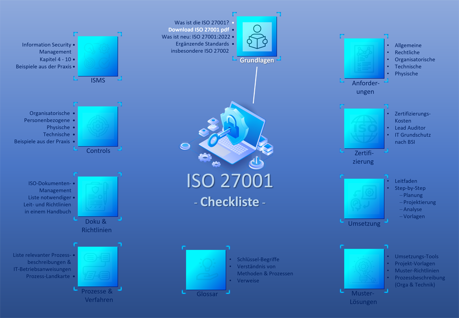The image size is (459, 318).
Task: Click the Controls gear icon
Action: point(98,127)
